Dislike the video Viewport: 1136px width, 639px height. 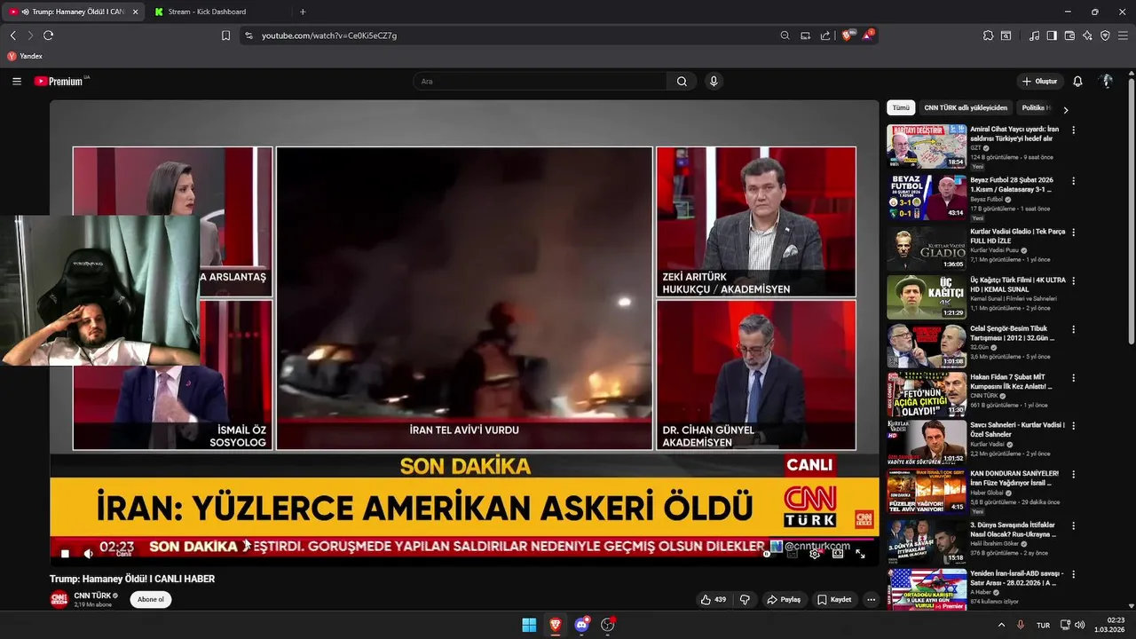[745, 599]
